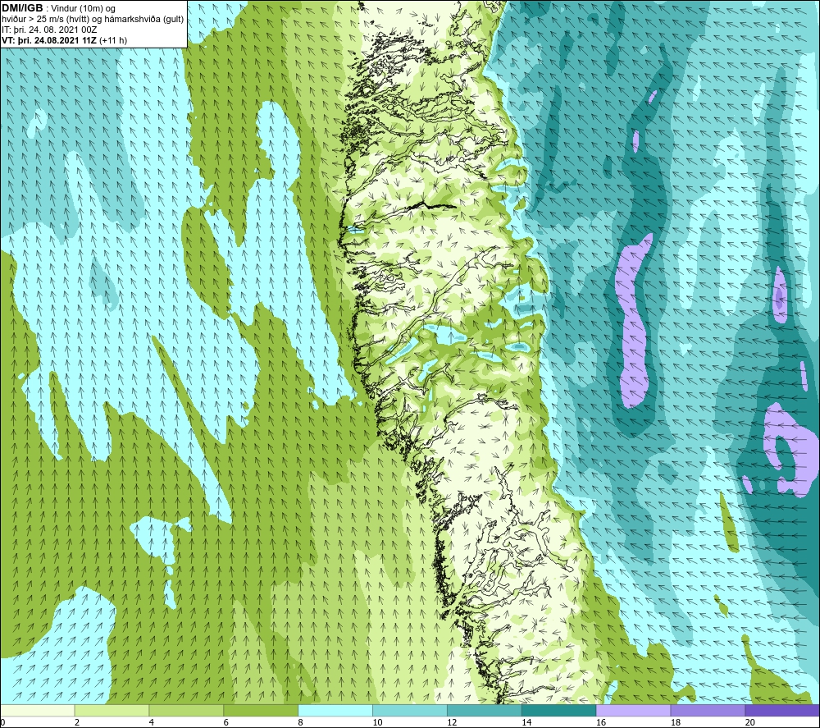Click the pale cyan 8–10 m/s legend swatch
Viewport: 820px width, 728px height.
[335, 710]
